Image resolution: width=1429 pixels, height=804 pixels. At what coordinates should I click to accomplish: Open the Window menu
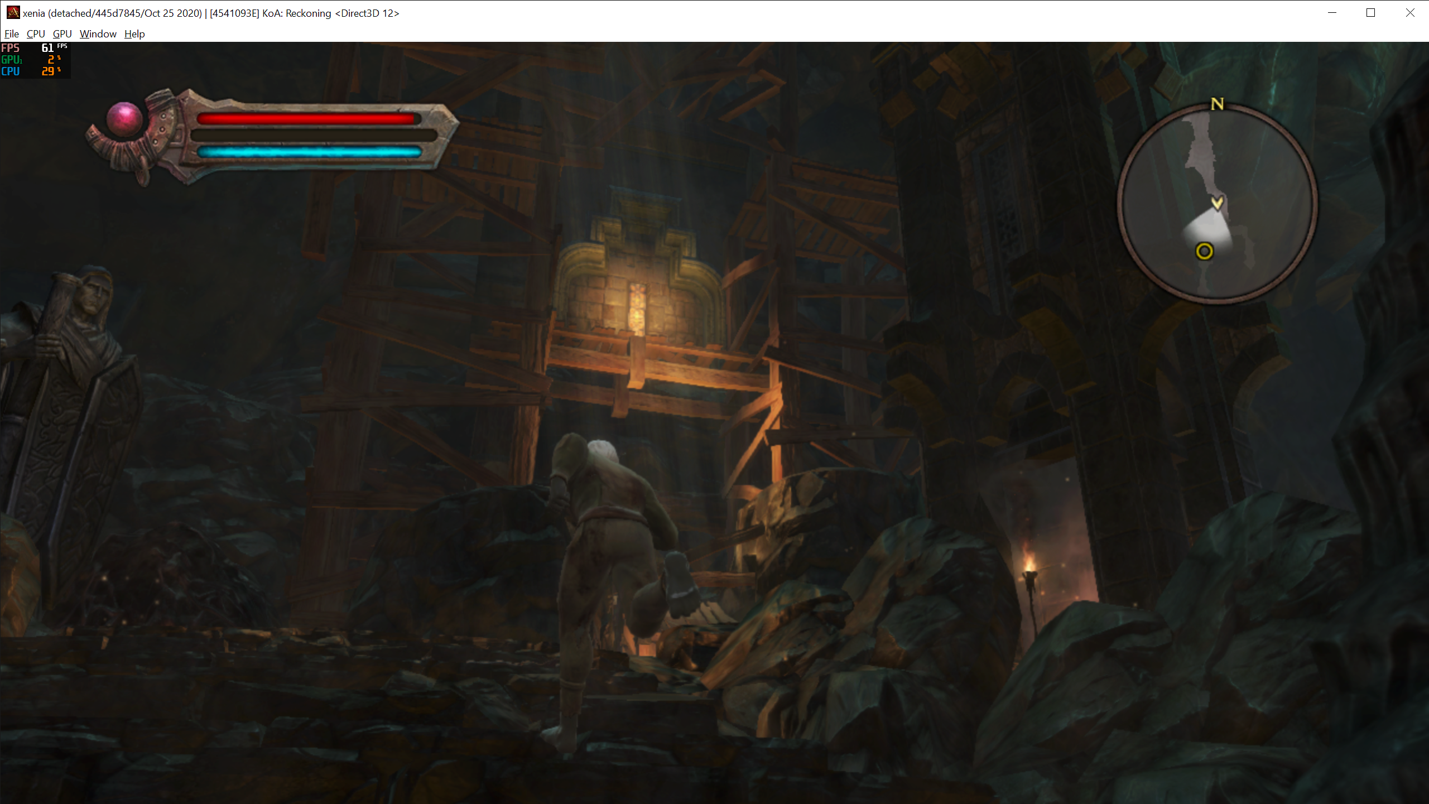(x=98, y=34)
